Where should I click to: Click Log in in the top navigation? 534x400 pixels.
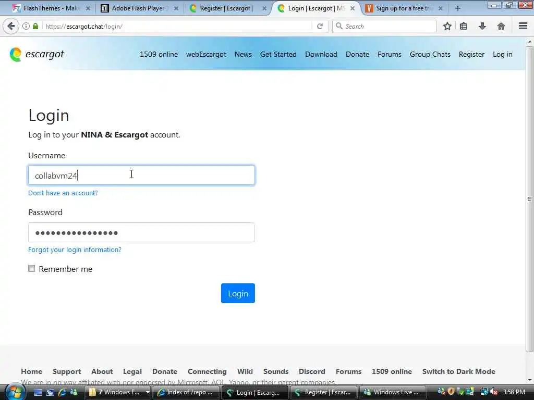[x=503, y=54]
